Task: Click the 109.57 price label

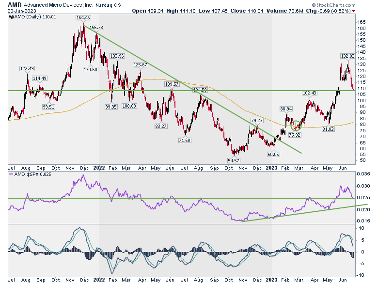Action: [172, 84]
